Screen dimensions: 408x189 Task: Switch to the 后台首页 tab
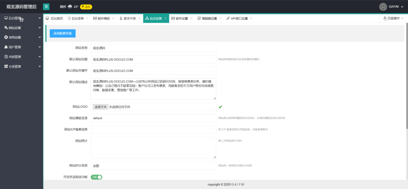pos(54,18)
